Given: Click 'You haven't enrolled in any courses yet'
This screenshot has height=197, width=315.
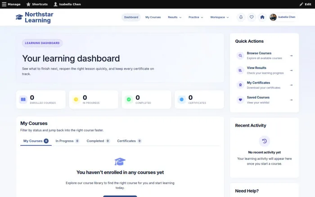Looking at the screenshot, I should point(120,172).
